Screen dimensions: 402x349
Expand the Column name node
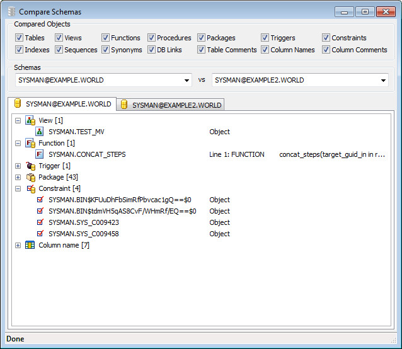[x=18, y=245]
